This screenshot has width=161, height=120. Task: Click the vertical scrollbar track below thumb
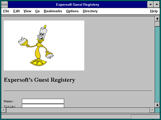click(x=157, y=64)
